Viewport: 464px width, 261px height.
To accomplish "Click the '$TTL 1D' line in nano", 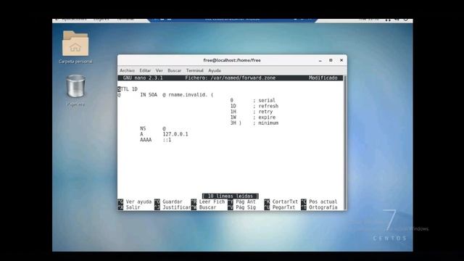I will [128, 89].
